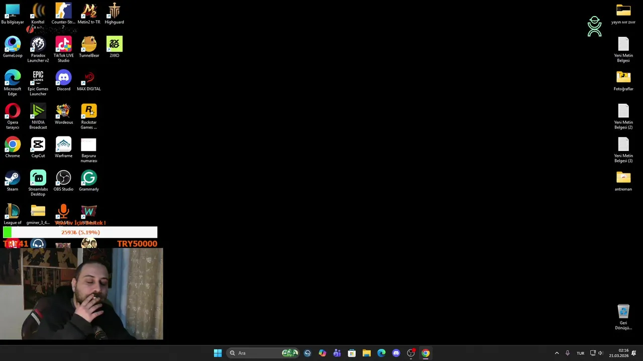The image size is (643, 361).
Task: Open the NVIDIA Broadcast shortcut
Action: pos(38,117)
